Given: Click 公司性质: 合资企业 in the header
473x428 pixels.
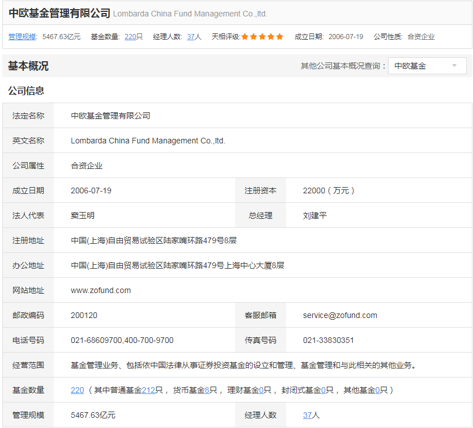Looking at the screenshot, I should tap(404, 37).
